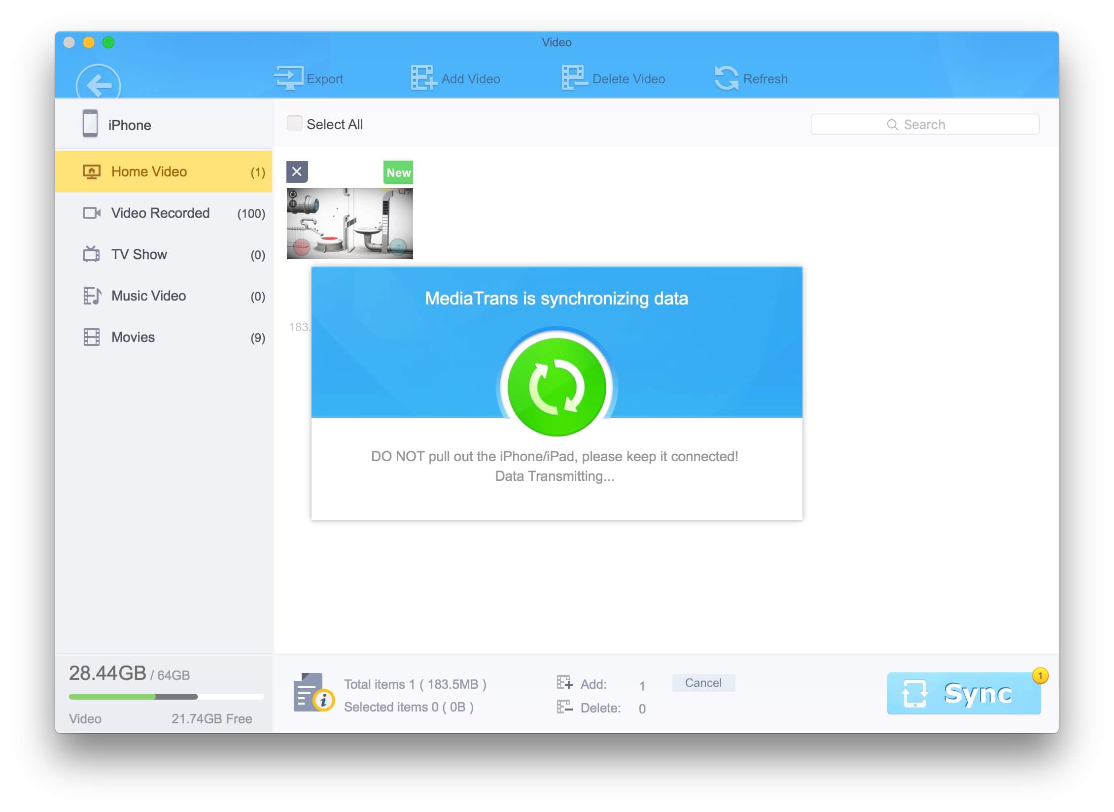Click the document info icon in status bar

click(314, 693)
